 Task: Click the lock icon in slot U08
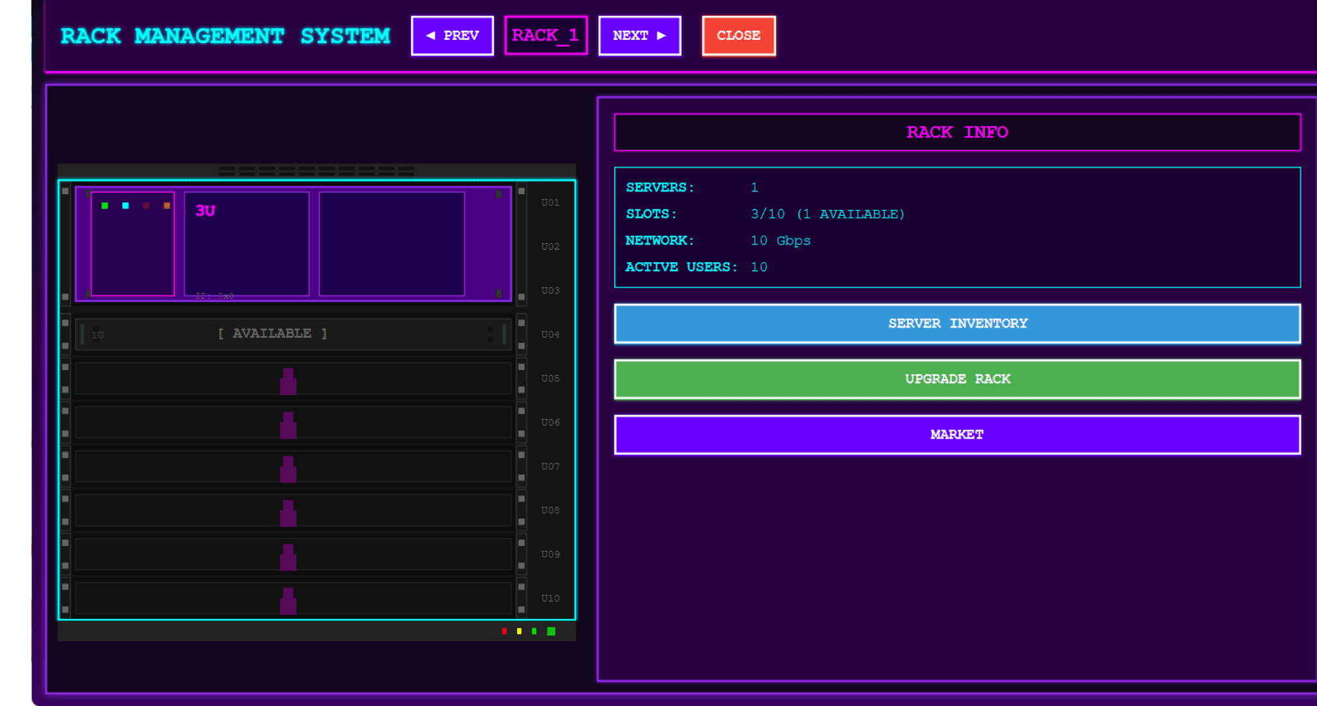pyautogui.click(x=288, y=513)
